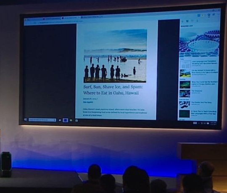Open the Favorites tab in hub pane
The image size is (227, 193).
pyautogui.click(x=182, y=21)
